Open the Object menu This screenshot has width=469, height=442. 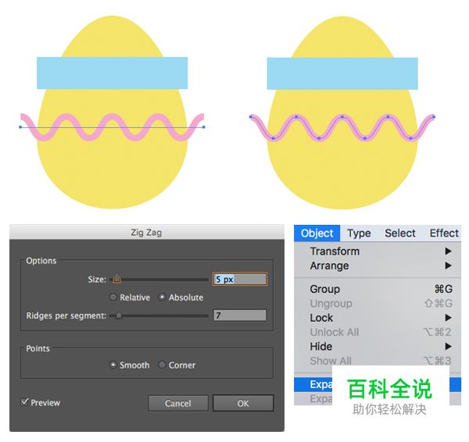317,233
